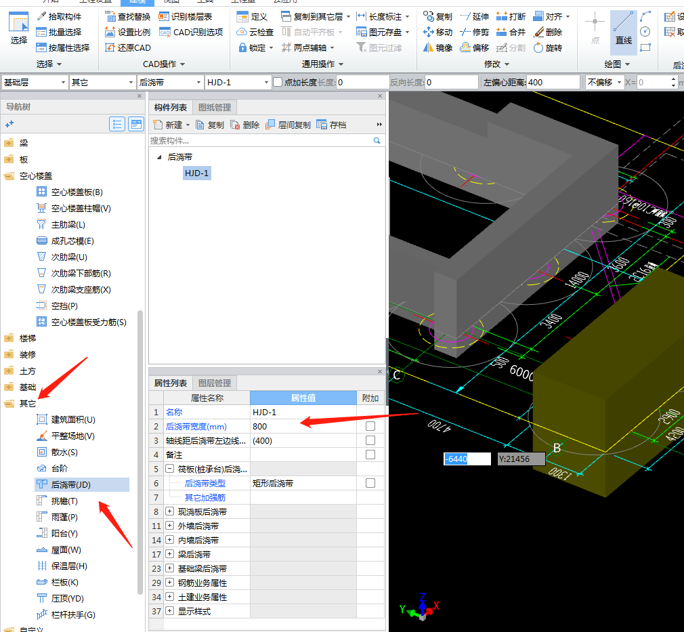Open 识别楼层表 floor table recognition

tap(186, 16)
